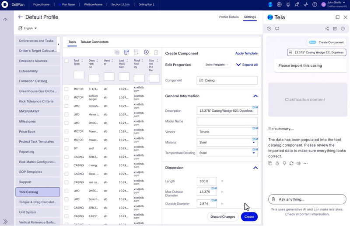Open the Tela assistant icon in header

coord(270,4)
